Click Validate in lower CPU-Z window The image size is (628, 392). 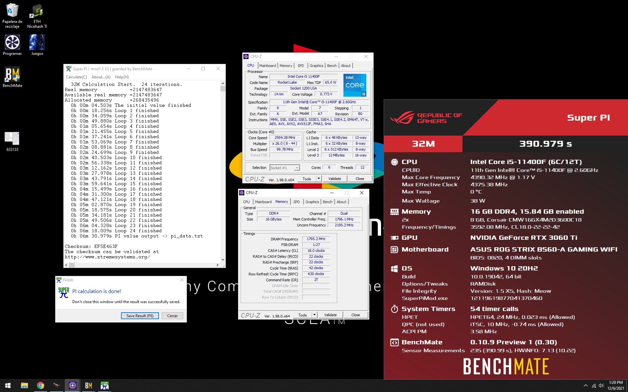[x=330, y=315]
